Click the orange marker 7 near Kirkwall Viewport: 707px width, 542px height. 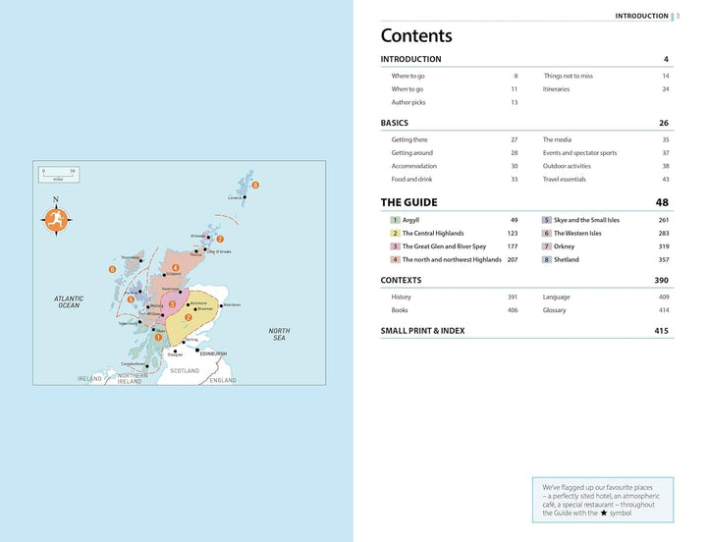(x=220, y=239)
